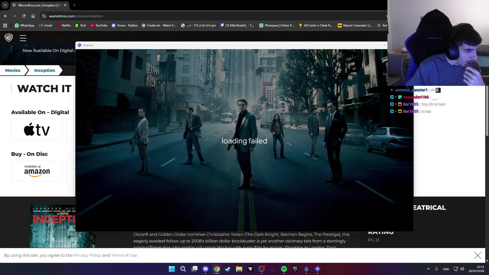Reload the page in Chrome
This screenshot has height=275, width=489.
pyautogui.click(x=24, y=16)
